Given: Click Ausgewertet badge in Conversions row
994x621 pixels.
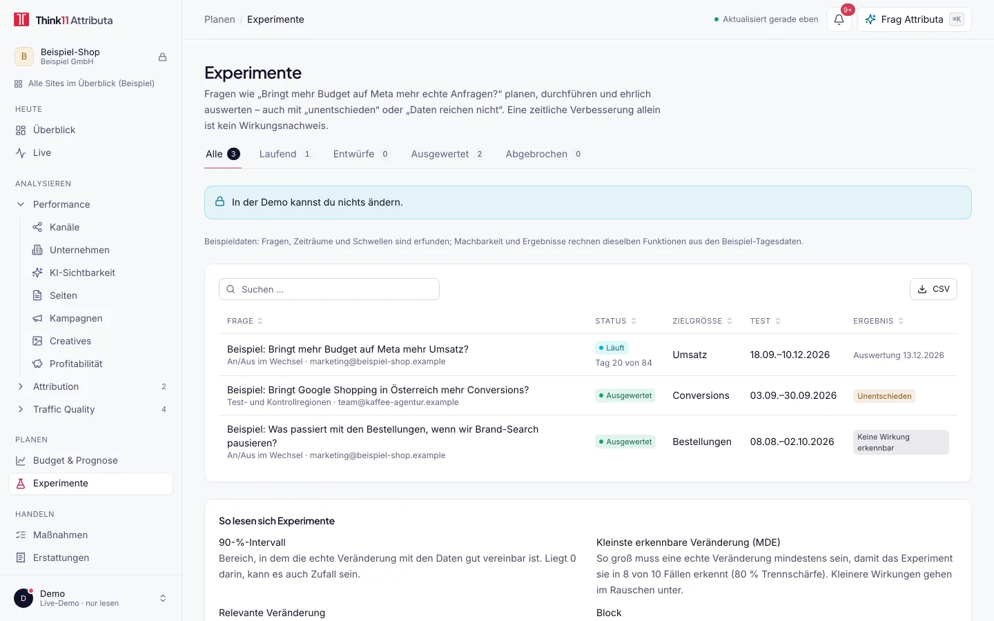Looking at the screenshot, I should click(x=625, y=395).
